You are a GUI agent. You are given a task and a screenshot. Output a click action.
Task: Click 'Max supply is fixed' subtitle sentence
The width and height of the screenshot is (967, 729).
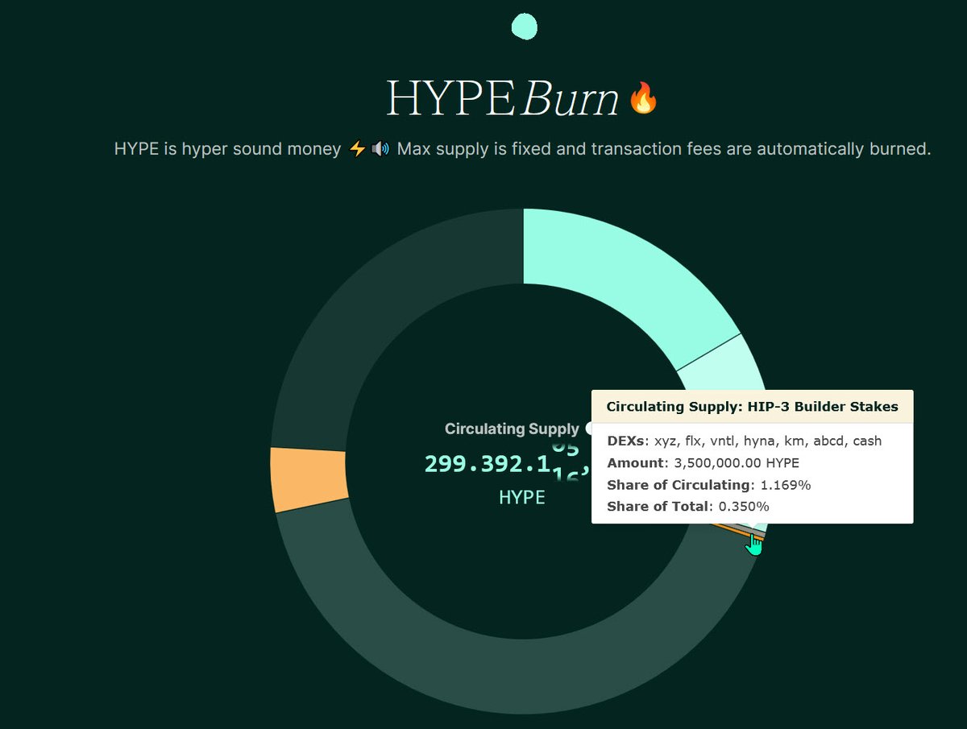pos(664,149)
